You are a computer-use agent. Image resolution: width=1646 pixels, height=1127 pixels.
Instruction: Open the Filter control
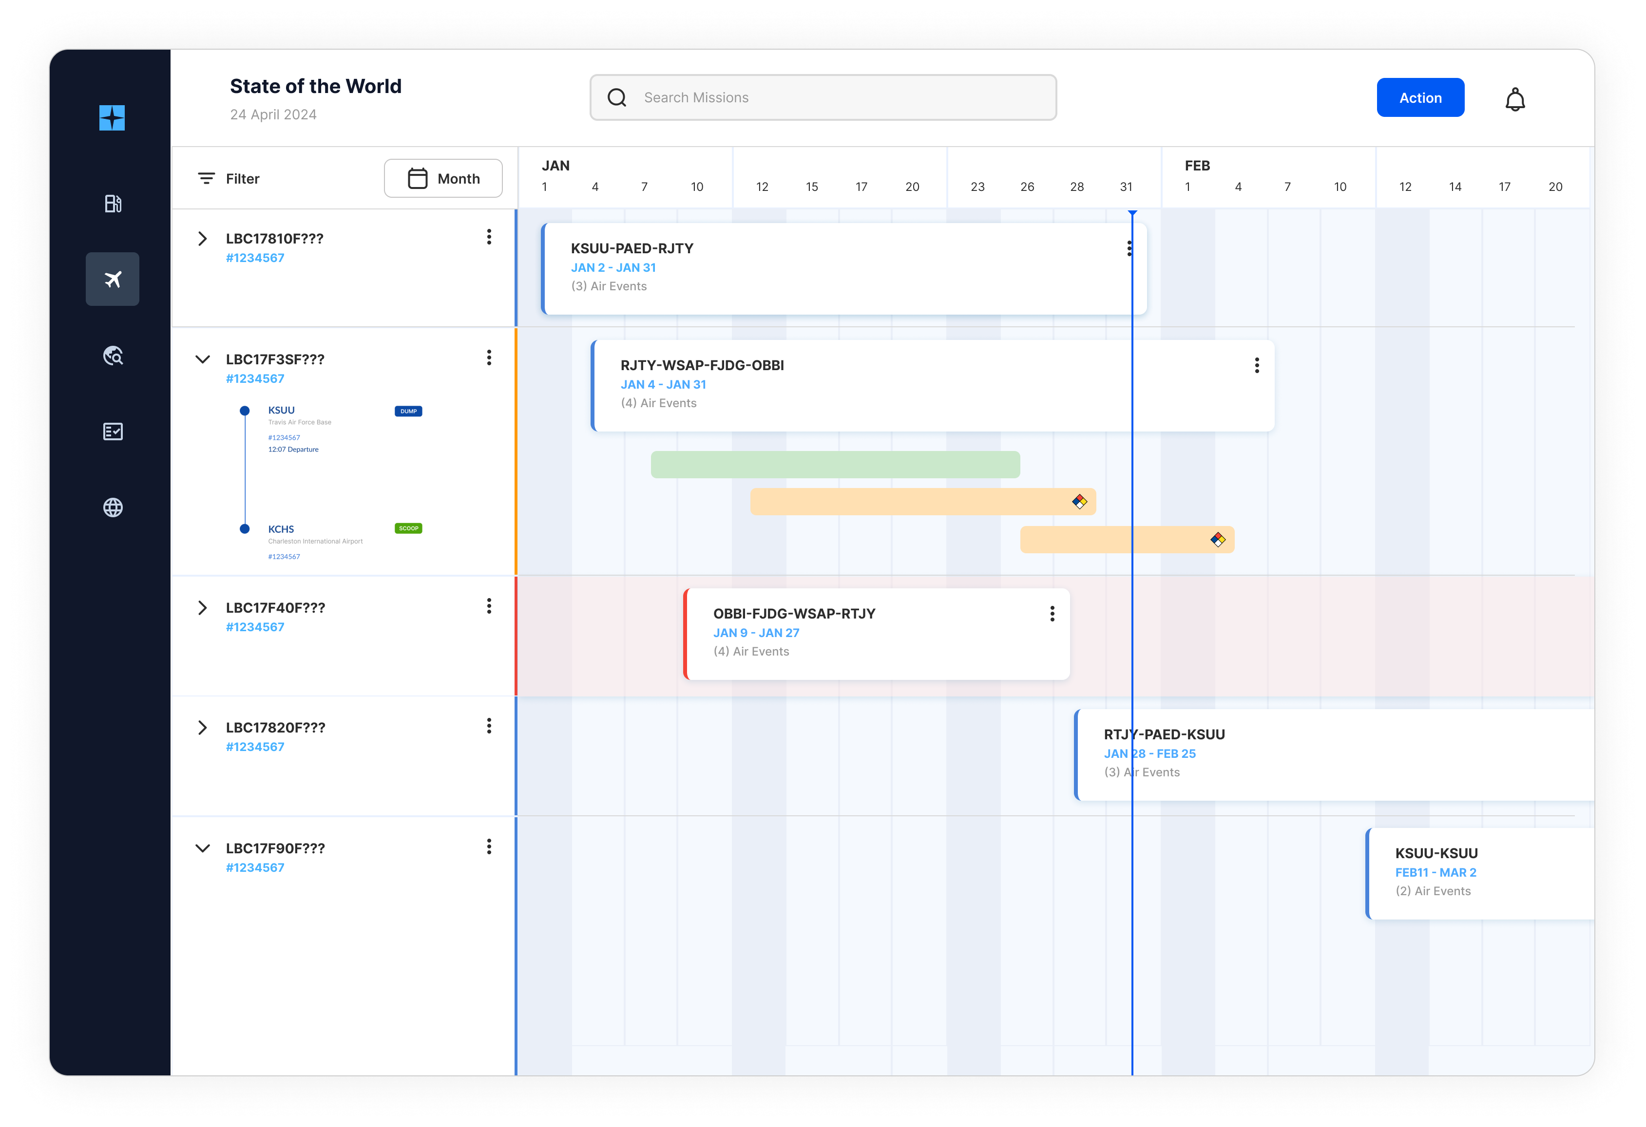click(229, 178)
